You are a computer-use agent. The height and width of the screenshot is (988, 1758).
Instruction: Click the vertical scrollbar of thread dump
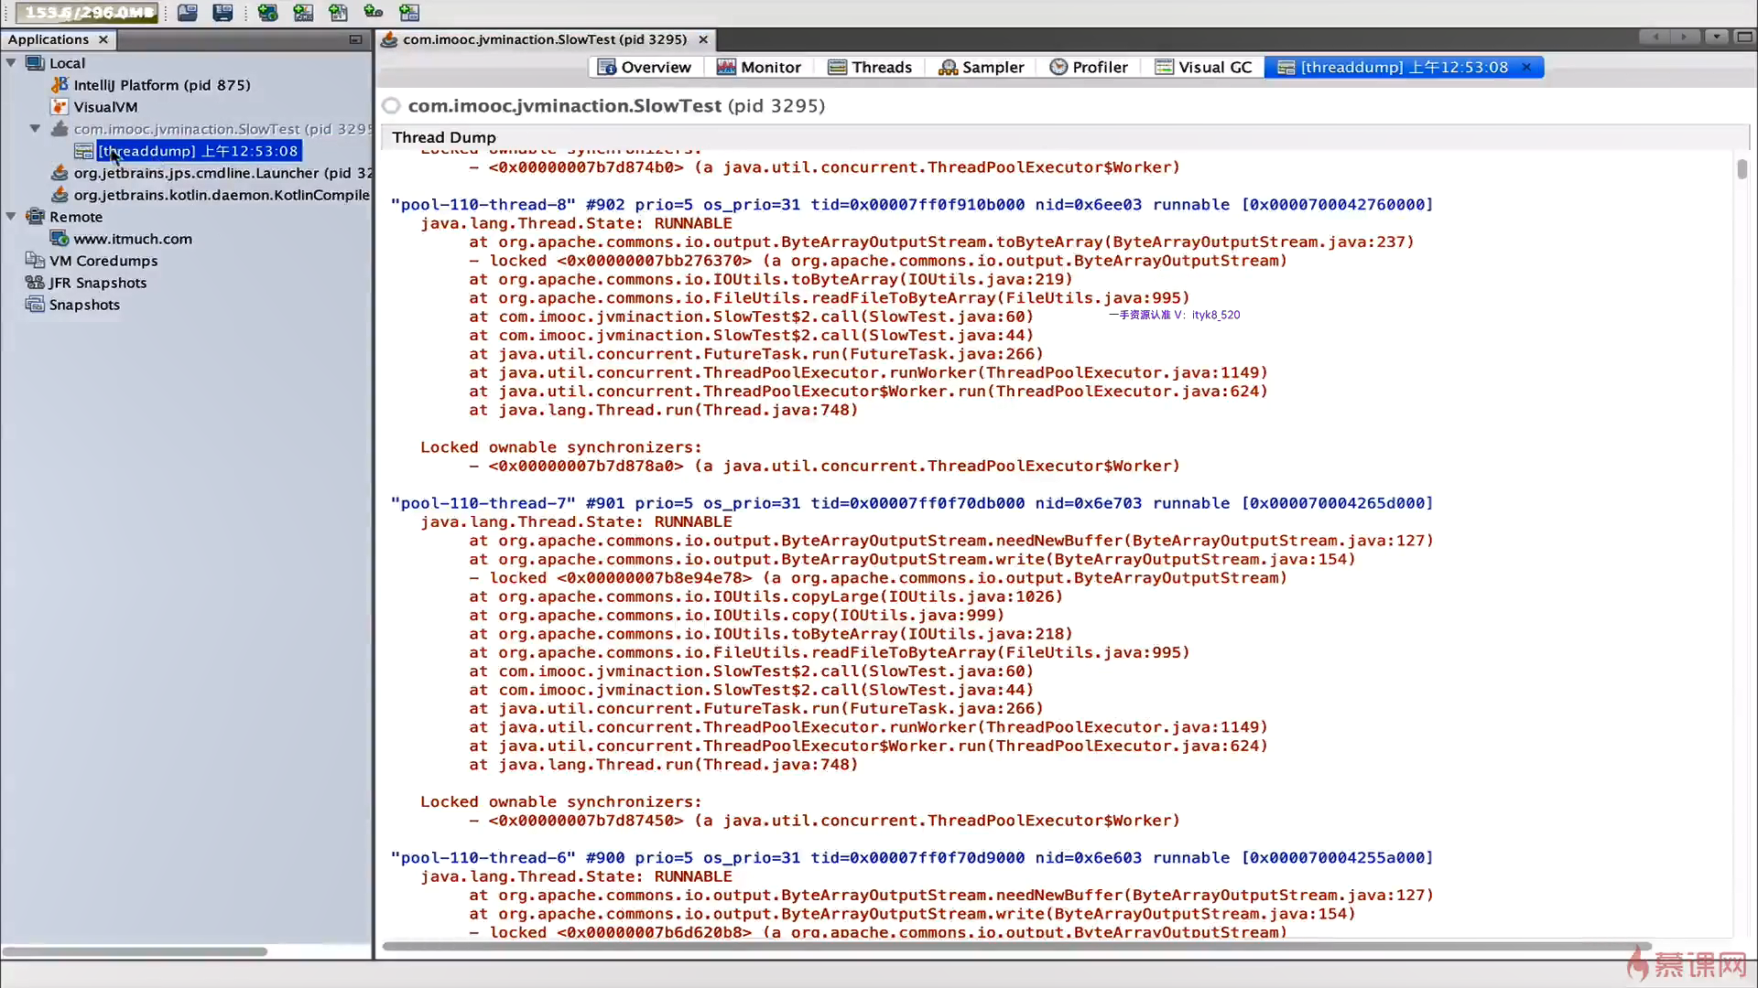tap(1742, 169)
